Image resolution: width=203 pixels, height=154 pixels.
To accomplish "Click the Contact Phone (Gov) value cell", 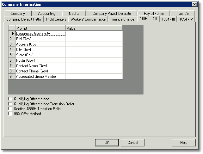I will tap(94, 71).
